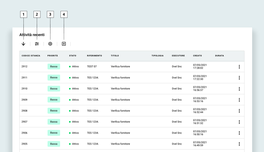Image resolution: width=264 pixels, height=152 pixels.
Task: Click Dvel Snc executor in row 2909
Action: point(177,100)
